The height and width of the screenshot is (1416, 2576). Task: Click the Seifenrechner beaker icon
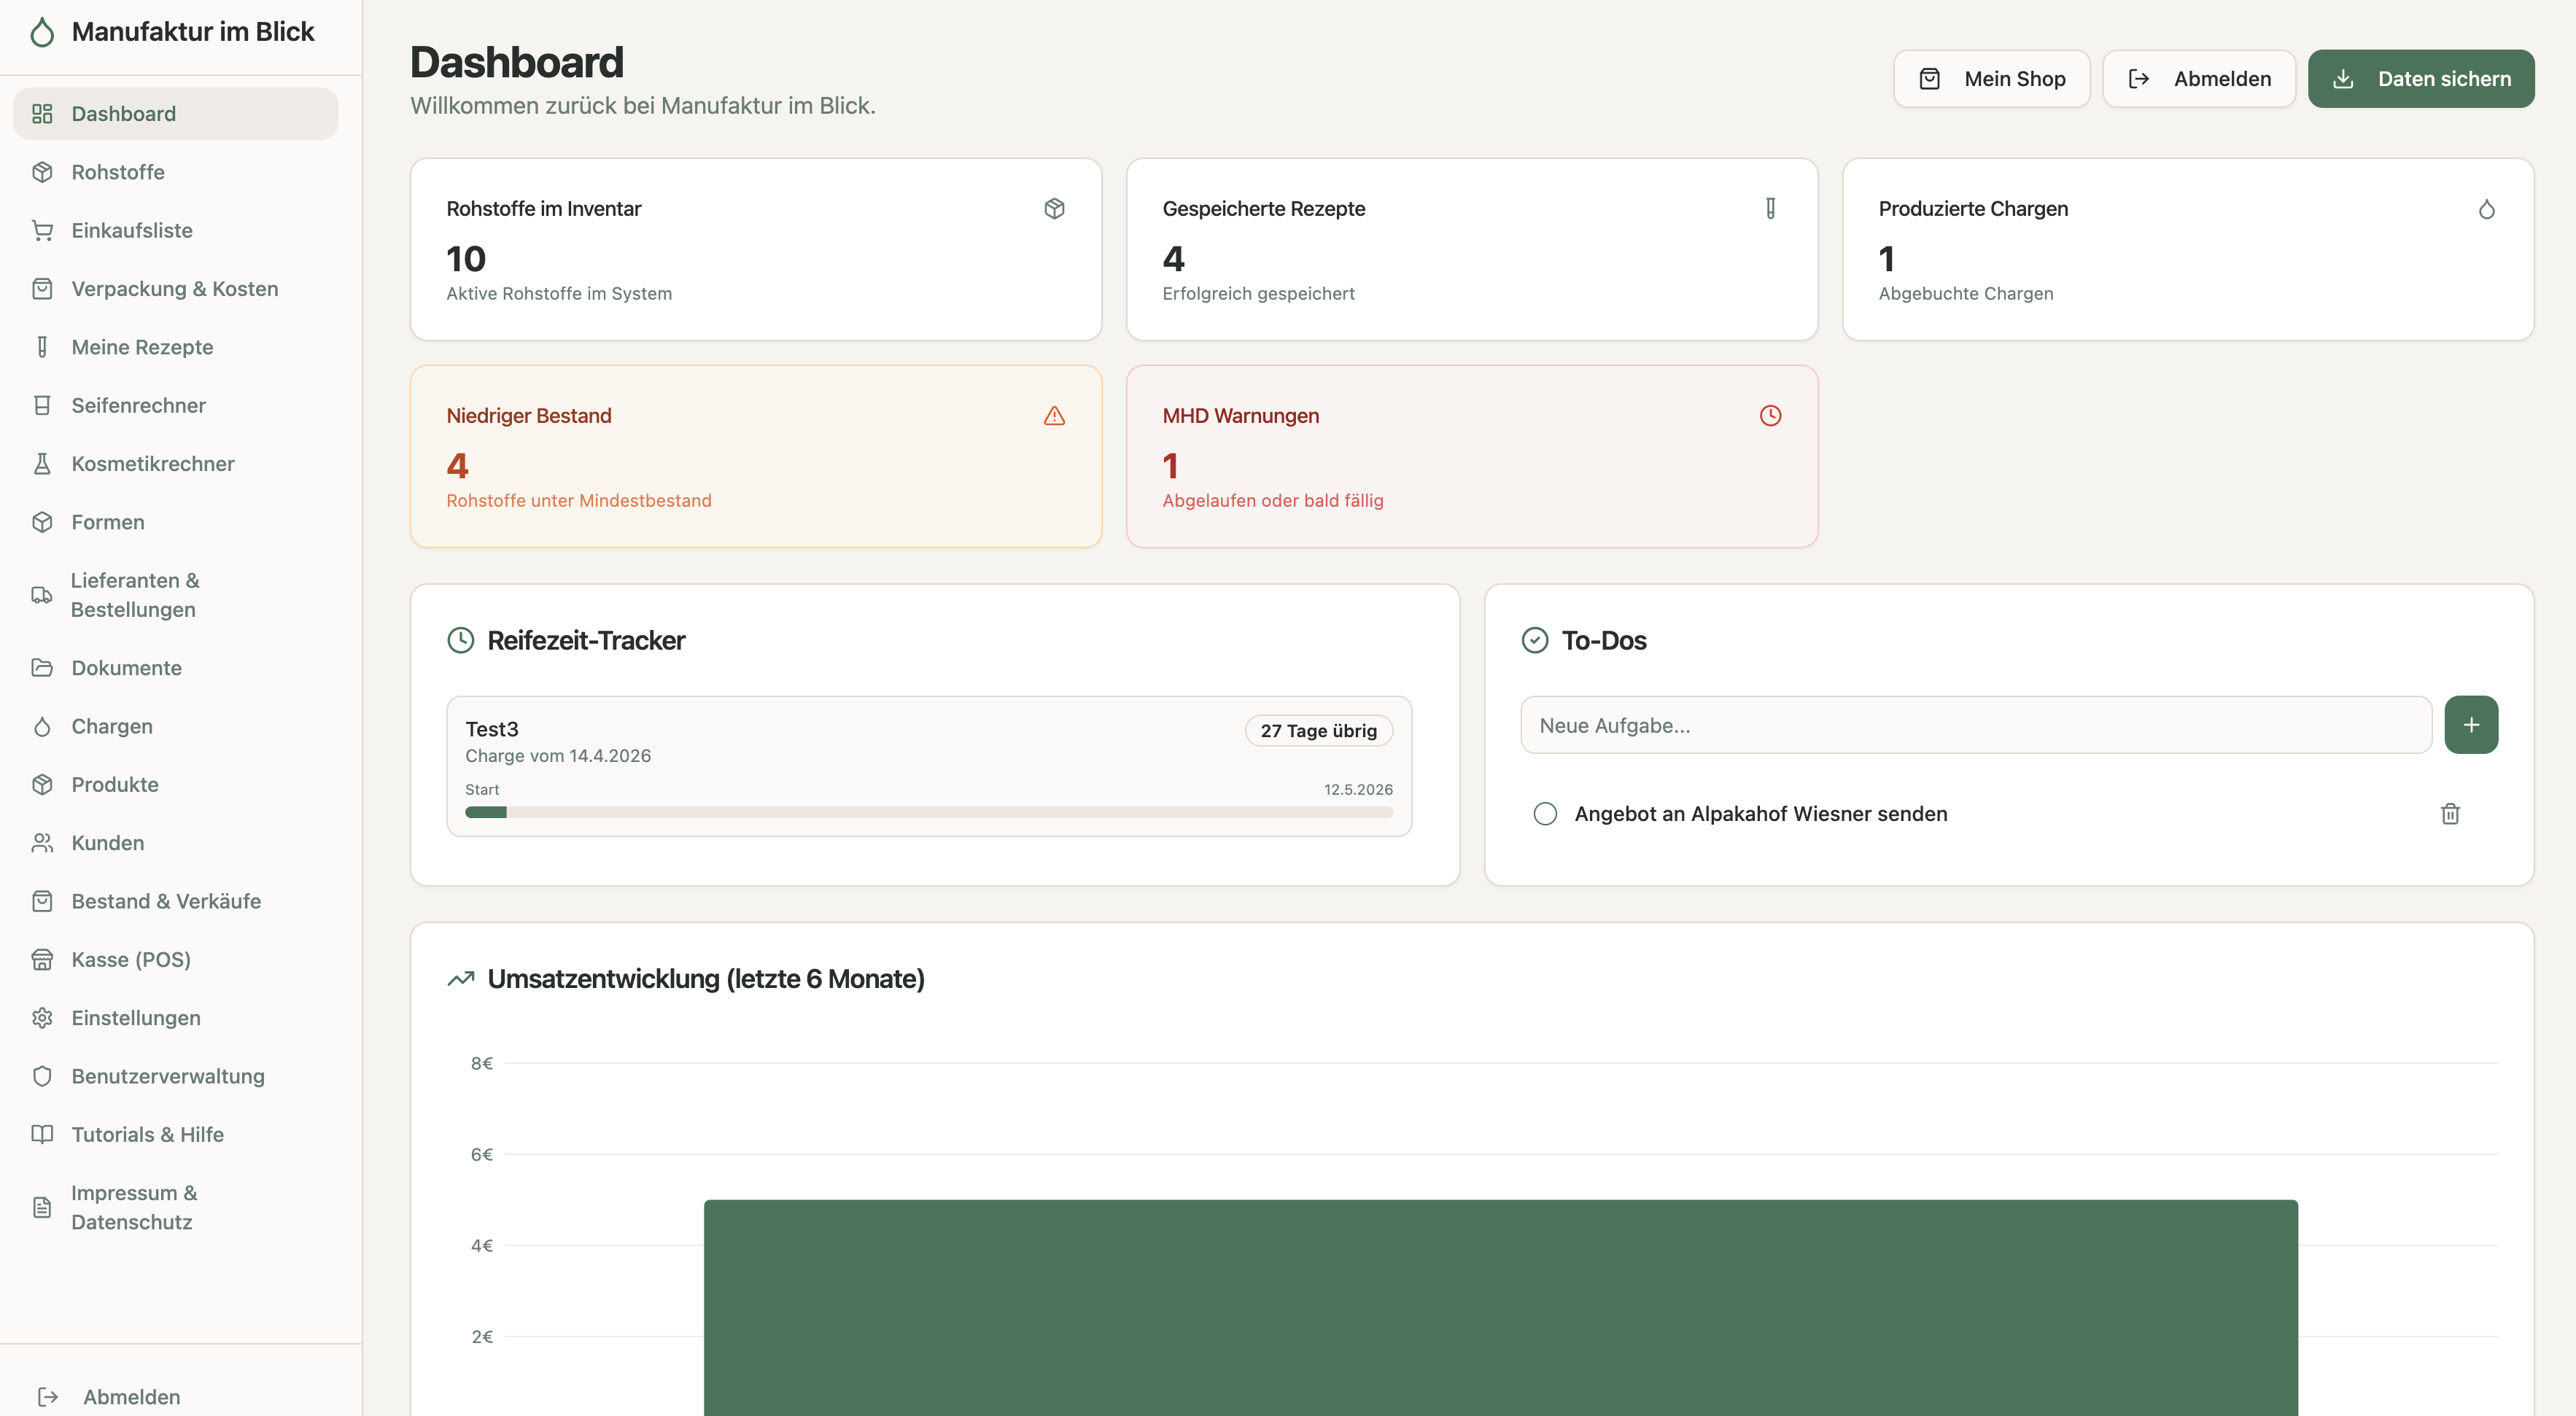click(x=42, y=405)
